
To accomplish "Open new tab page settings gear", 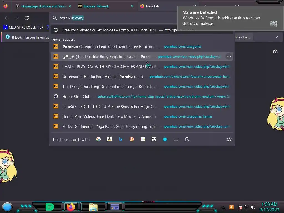I will pos(275,52).
